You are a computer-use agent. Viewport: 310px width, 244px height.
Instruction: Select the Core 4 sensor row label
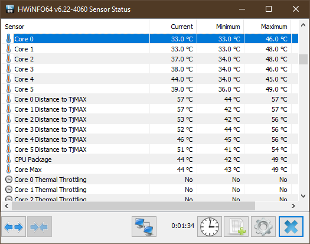pyautogui.click(x=24, y=79)
